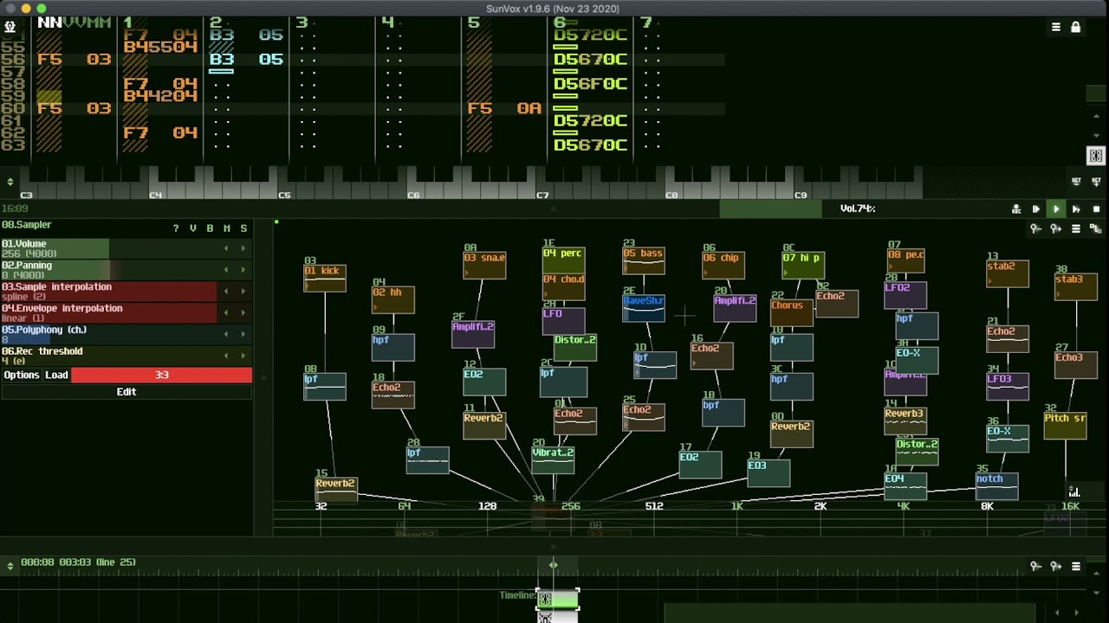
Task: Open the module view hamburger menu
Action: 1076,228
